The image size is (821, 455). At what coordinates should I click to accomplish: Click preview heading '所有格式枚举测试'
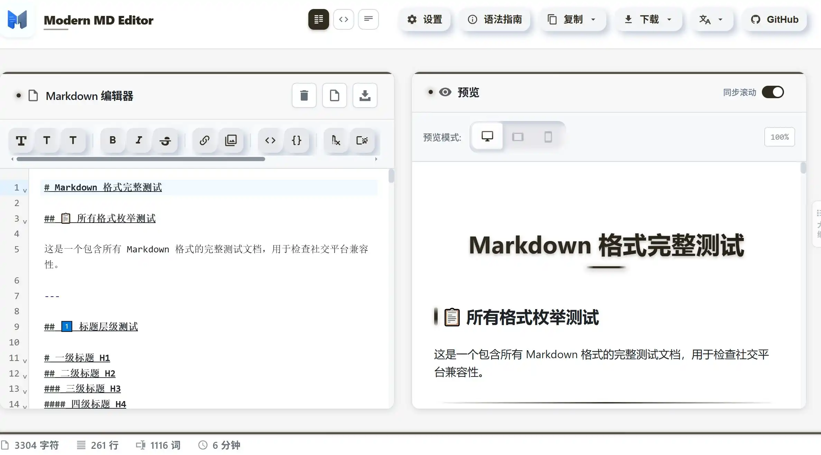[x=532, y=317]
